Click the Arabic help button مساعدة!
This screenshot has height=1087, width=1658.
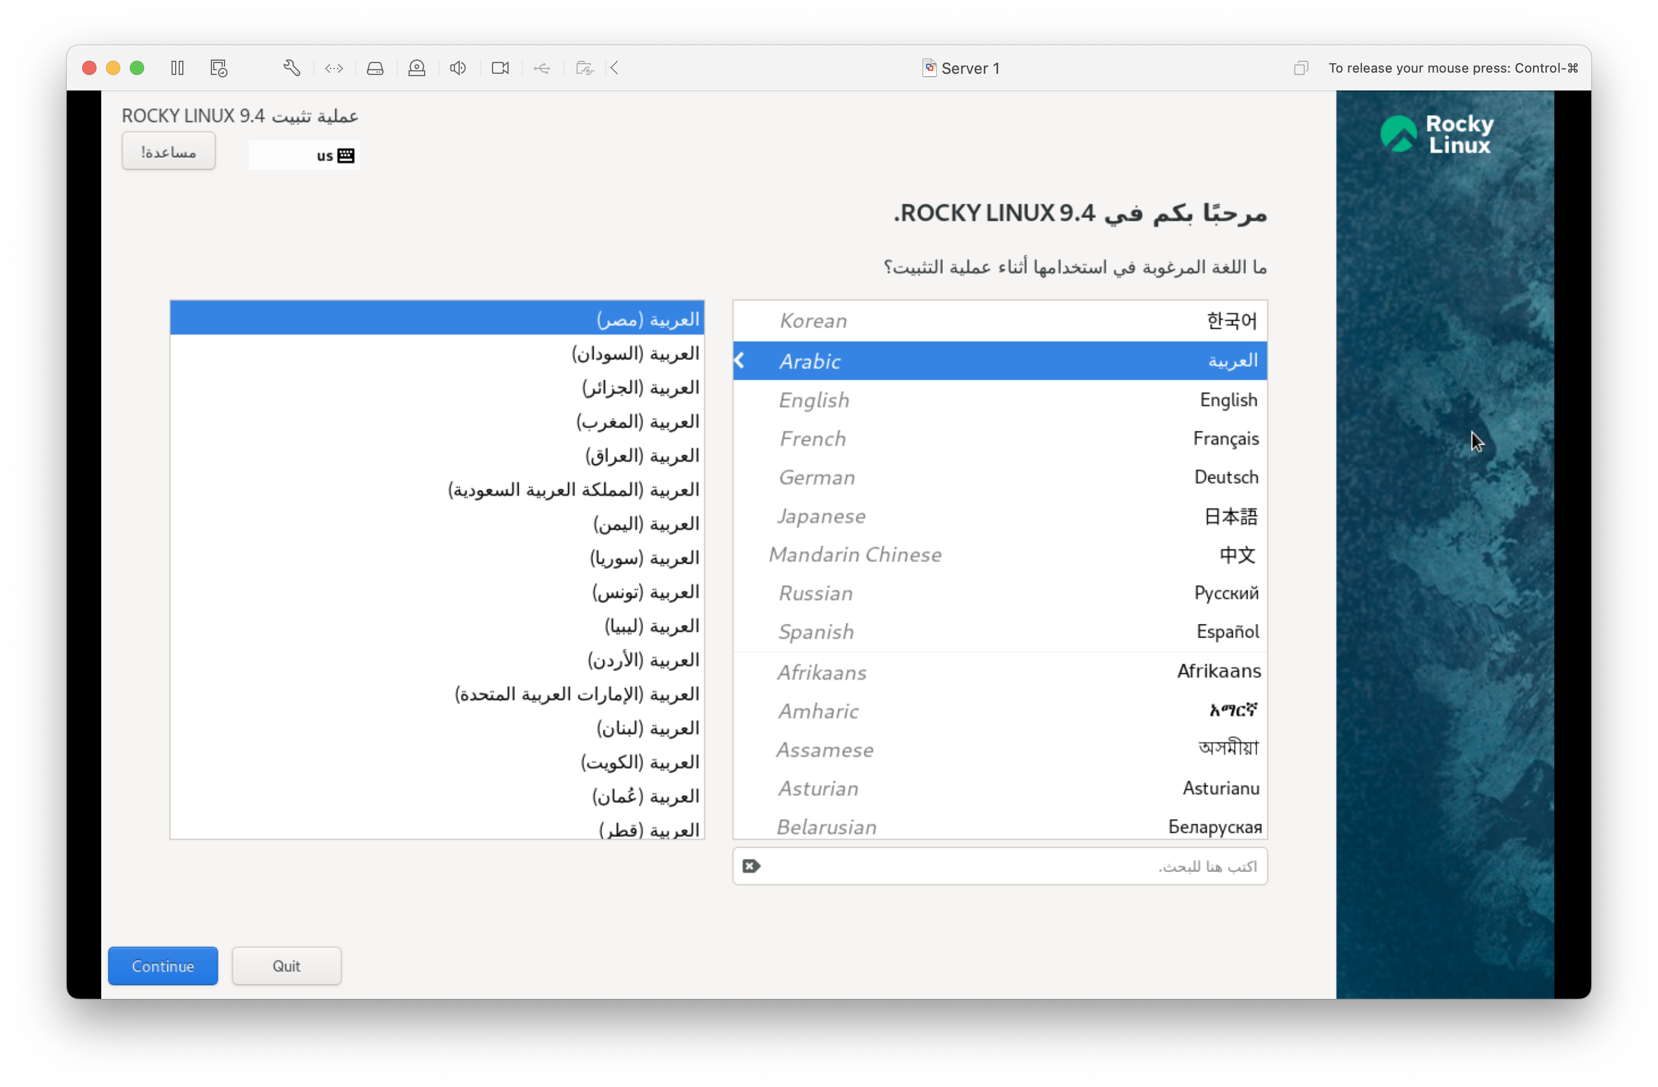(x=169, y=151)
